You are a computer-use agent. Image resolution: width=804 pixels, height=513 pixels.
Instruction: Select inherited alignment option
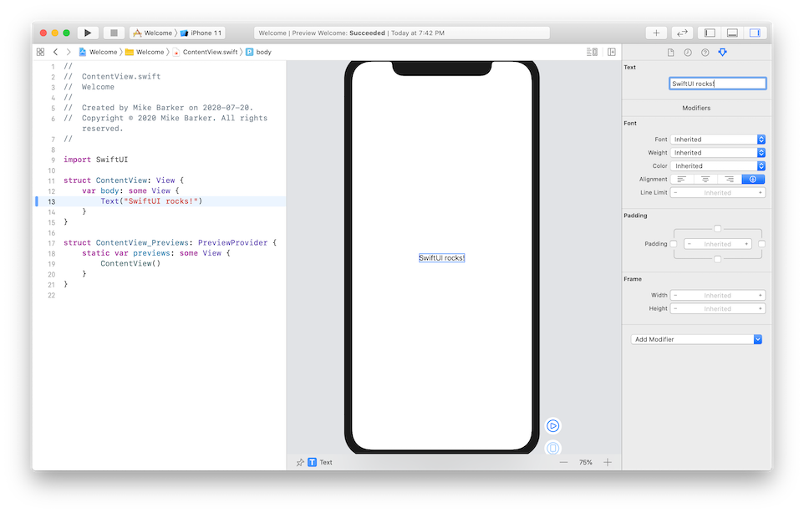coord(753,180)
